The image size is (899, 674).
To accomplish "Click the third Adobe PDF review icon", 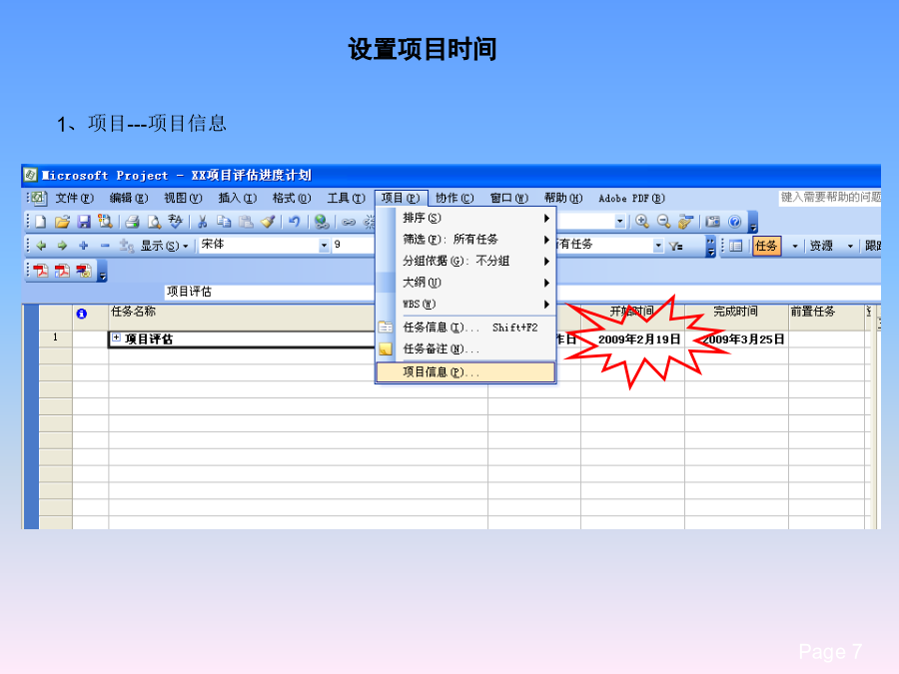I will (84, 271).
